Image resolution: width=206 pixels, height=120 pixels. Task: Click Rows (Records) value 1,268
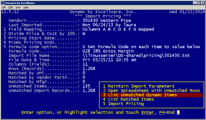[x=89, y=68]
